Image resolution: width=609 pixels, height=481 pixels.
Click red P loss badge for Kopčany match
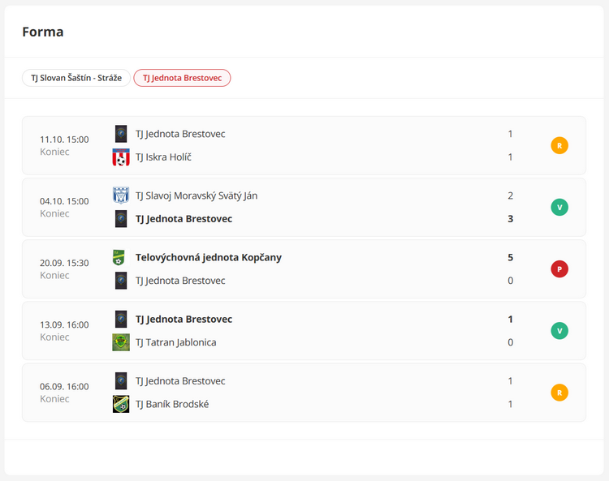559,268
